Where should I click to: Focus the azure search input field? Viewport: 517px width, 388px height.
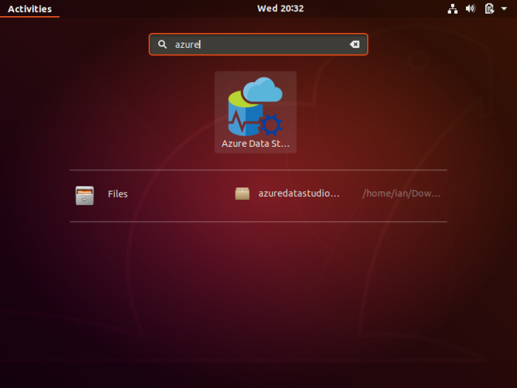coord(258,44)
